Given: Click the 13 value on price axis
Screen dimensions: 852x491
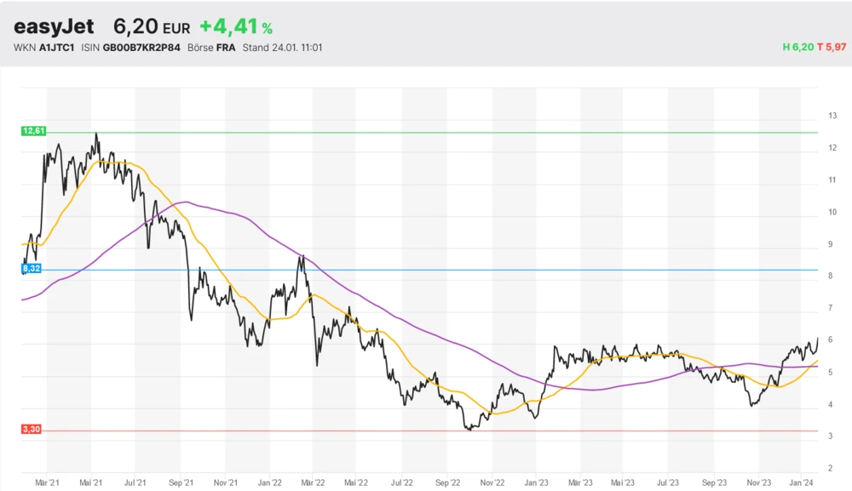Looking at the screenshot, I should (832, 116).
